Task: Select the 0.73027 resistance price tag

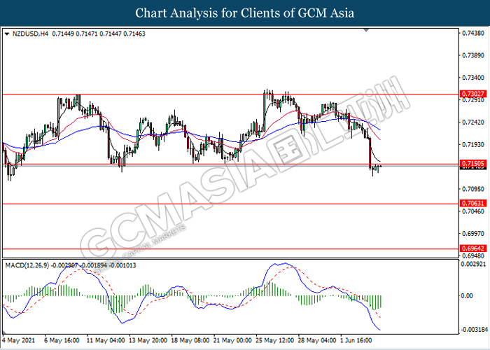Action: 470,94
